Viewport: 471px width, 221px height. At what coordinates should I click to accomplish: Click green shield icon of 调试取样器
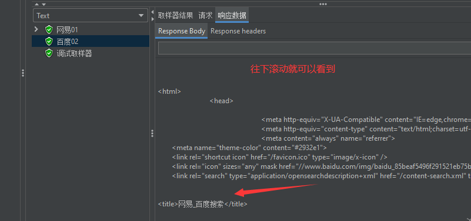[49, 53]
